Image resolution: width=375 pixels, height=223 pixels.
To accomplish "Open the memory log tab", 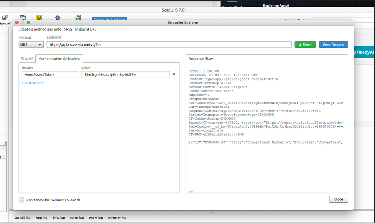I will click(117, 218).
